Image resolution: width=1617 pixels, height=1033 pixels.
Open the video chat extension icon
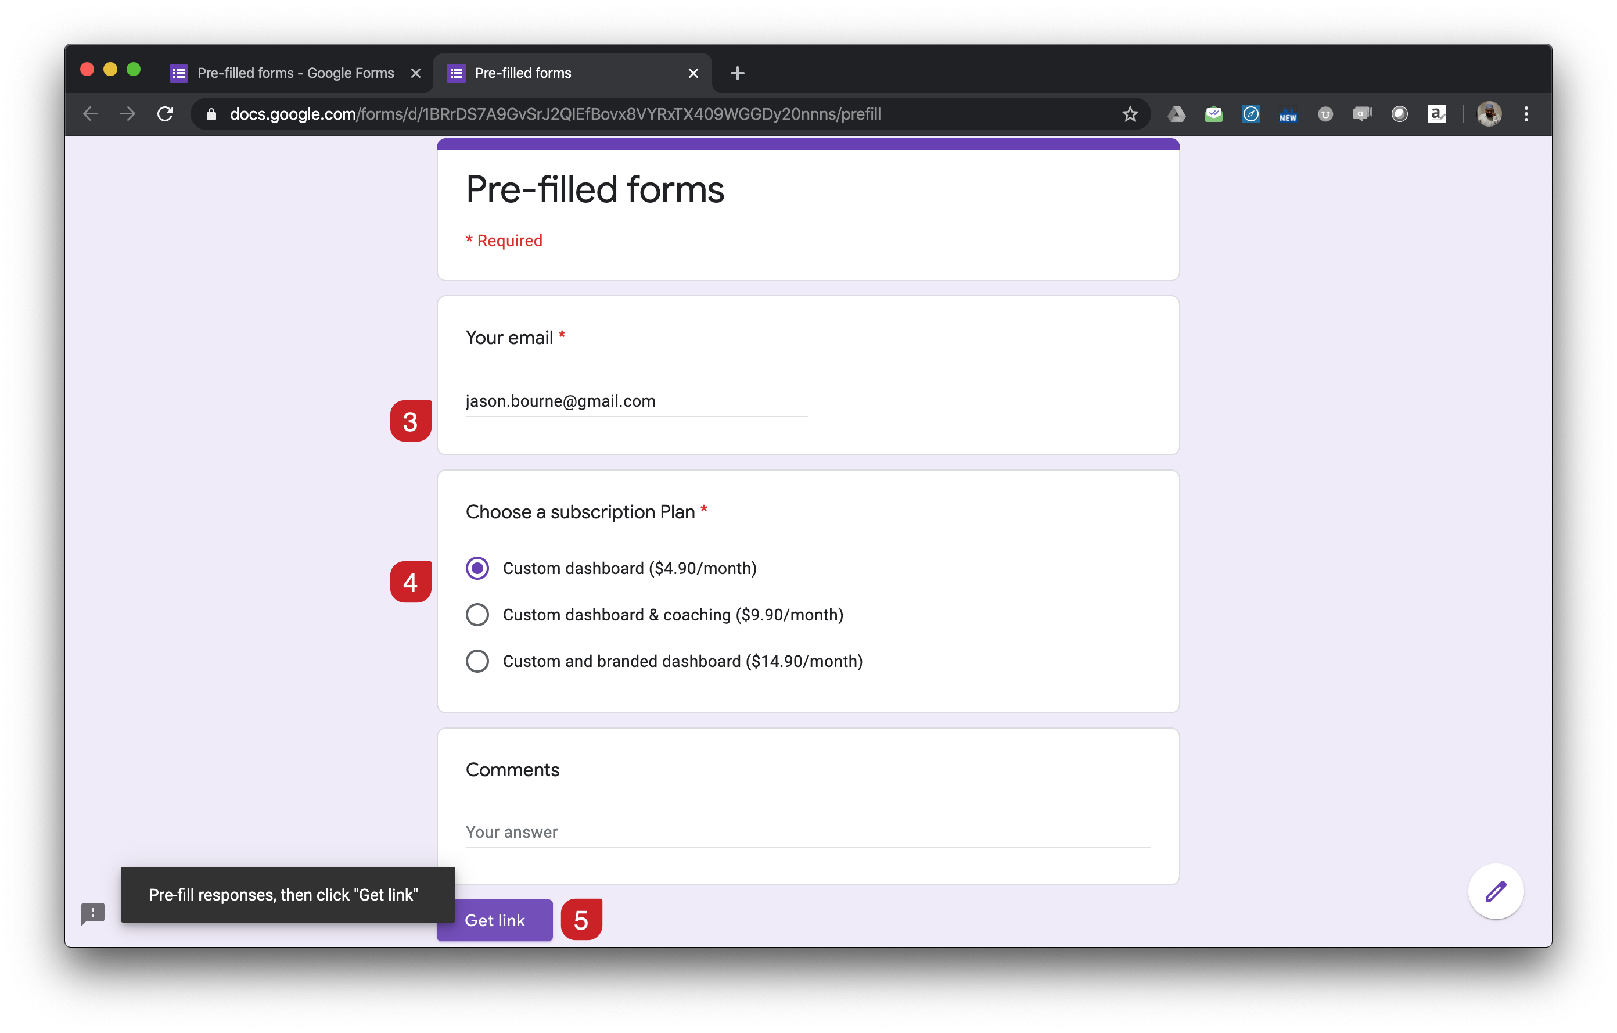click(x=1363, y=114)
